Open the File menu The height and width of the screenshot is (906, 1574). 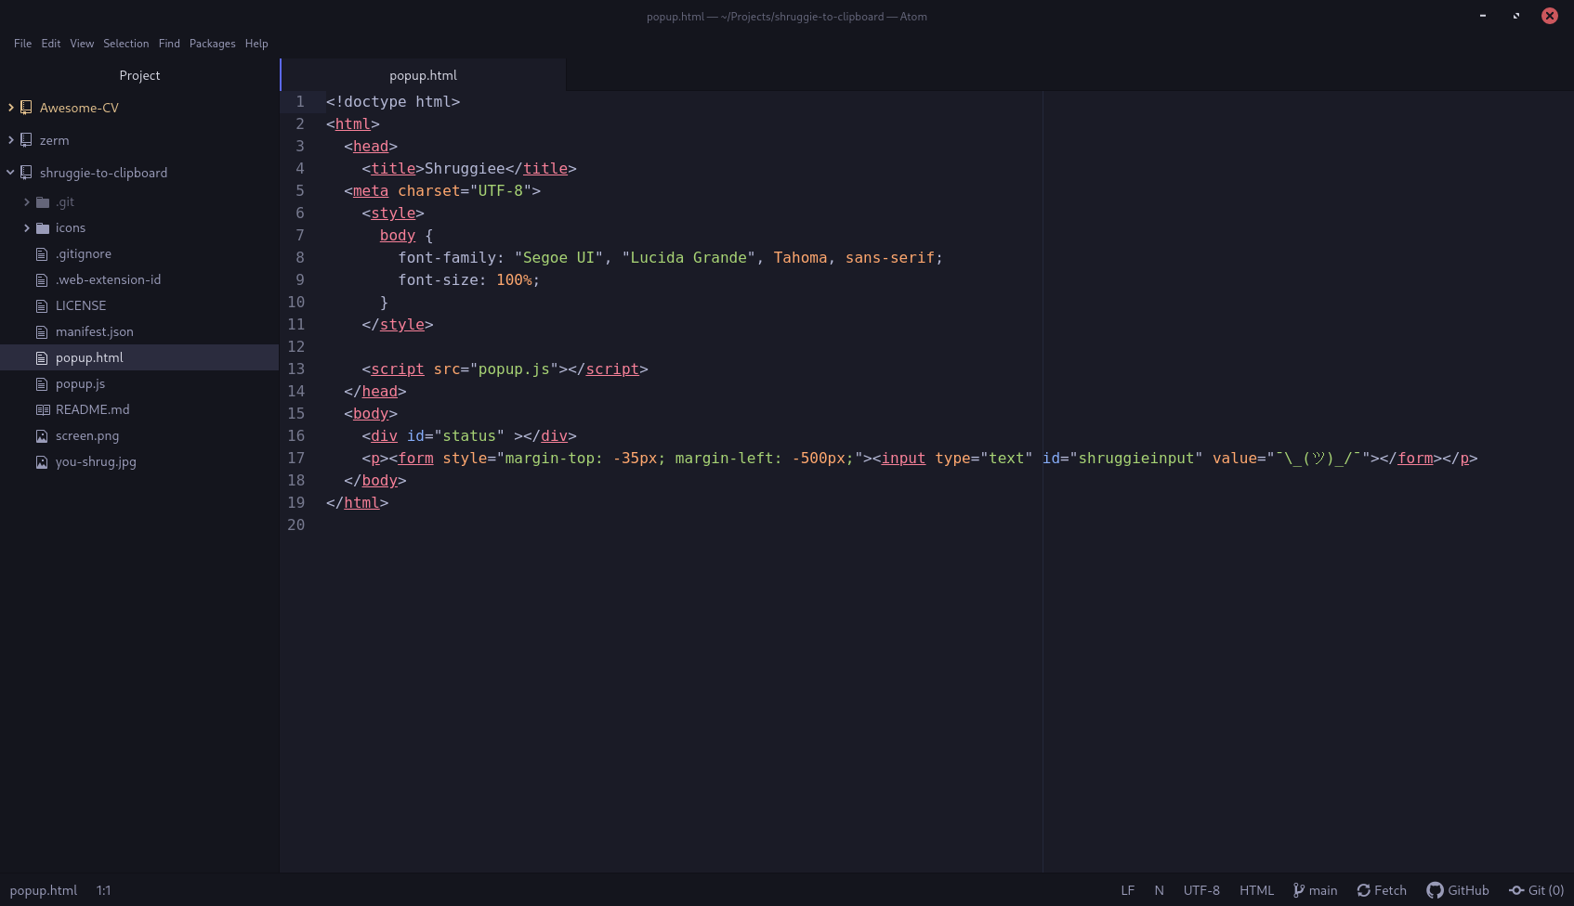click(22, 44)
